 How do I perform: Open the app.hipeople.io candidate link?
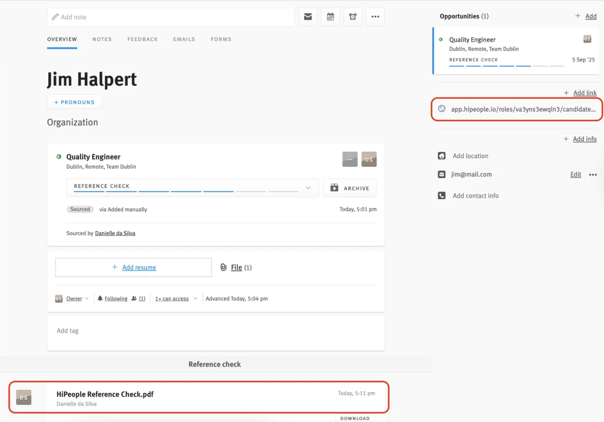pos(523,109)
